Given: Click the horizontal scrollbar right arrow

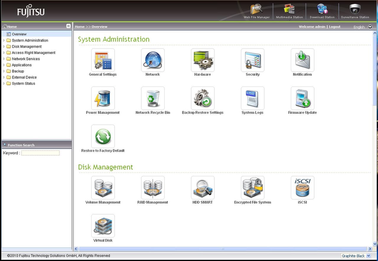Looking at the screenshot, I should [x=370, y=249].
